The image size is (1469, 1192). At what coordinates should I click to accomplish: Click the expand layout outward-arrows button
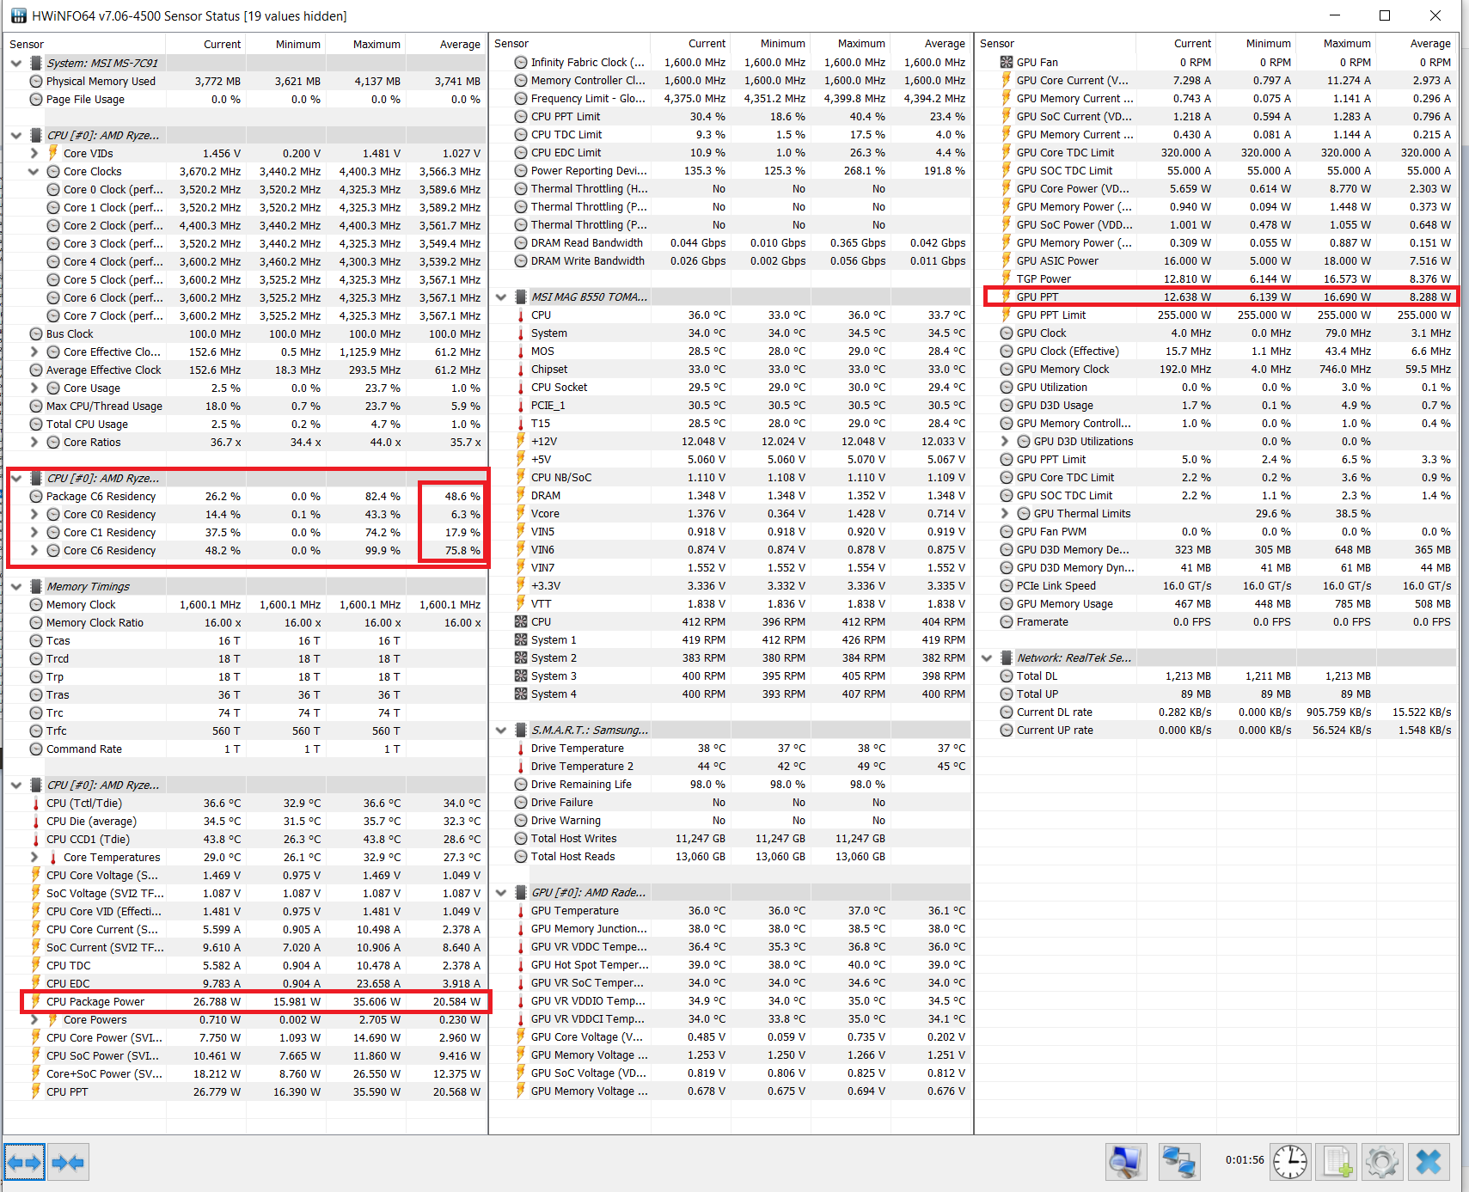(x=24, y=1163)
